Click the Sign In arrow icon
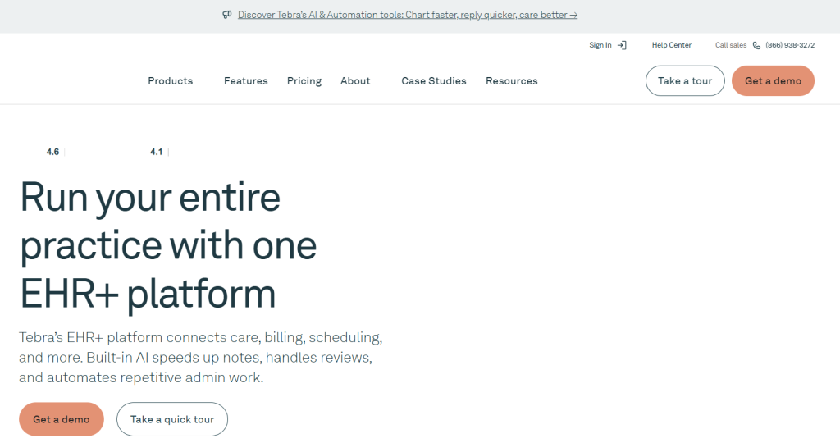 pos(622,45)
